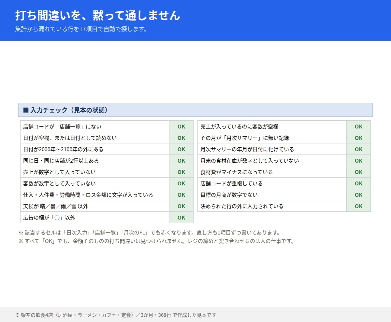391x322 pixels.
Task: Click subtitle 集計から漏れている行を17項目で自動で探します。
Action: pos(81,29)
